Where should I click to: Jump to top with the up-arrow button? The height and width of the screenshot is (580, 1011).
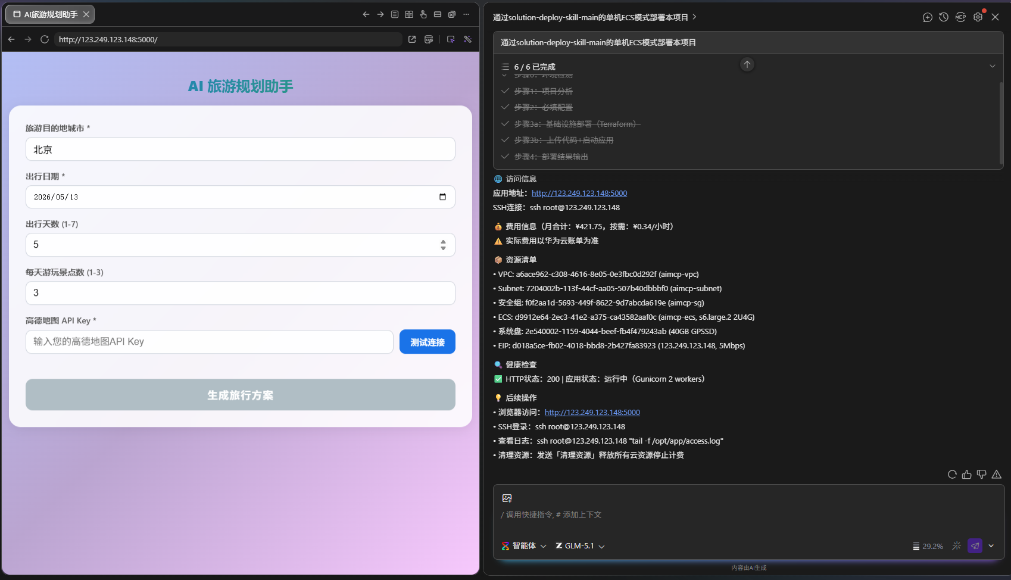pos(747,64)
